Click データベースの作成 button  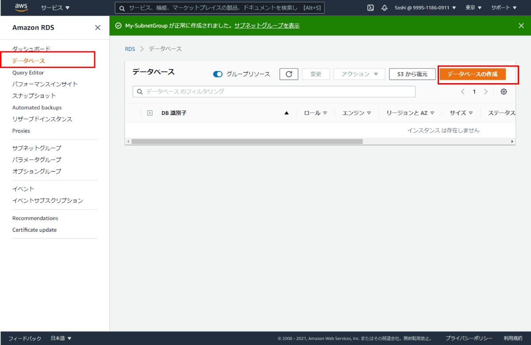(473, 74)
